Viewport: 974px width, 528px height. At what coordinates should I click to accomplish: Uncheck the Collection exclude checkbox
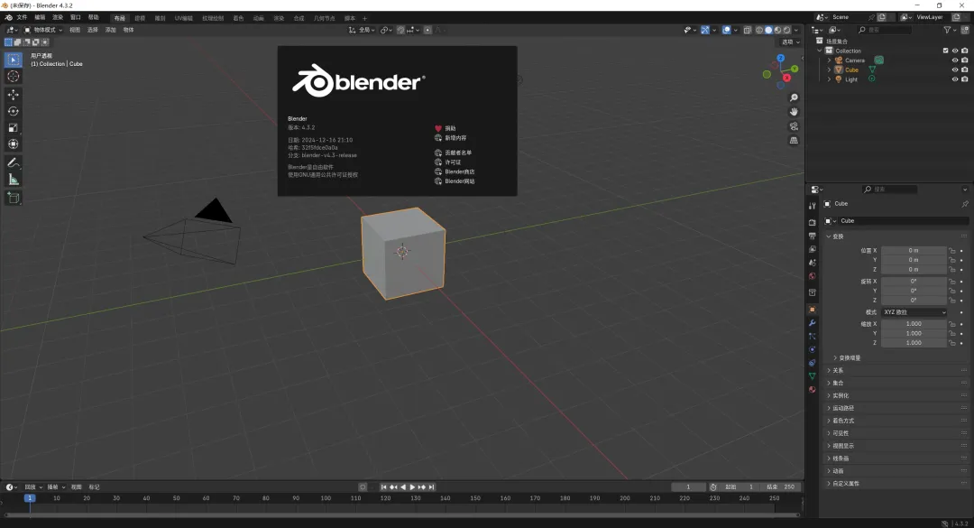pos(945,51)
